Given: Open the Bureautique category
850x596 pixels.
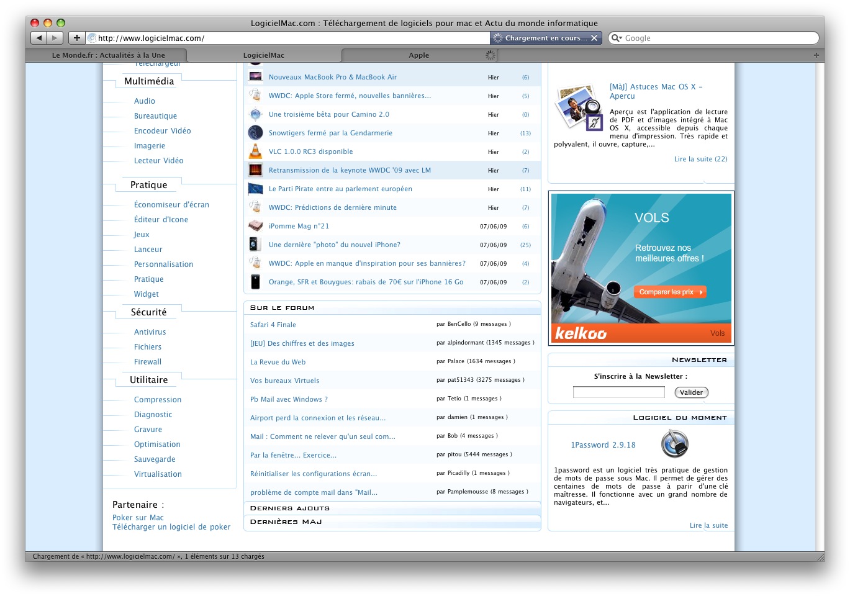Looking at the screenshot, I should (x=155, y=116).
